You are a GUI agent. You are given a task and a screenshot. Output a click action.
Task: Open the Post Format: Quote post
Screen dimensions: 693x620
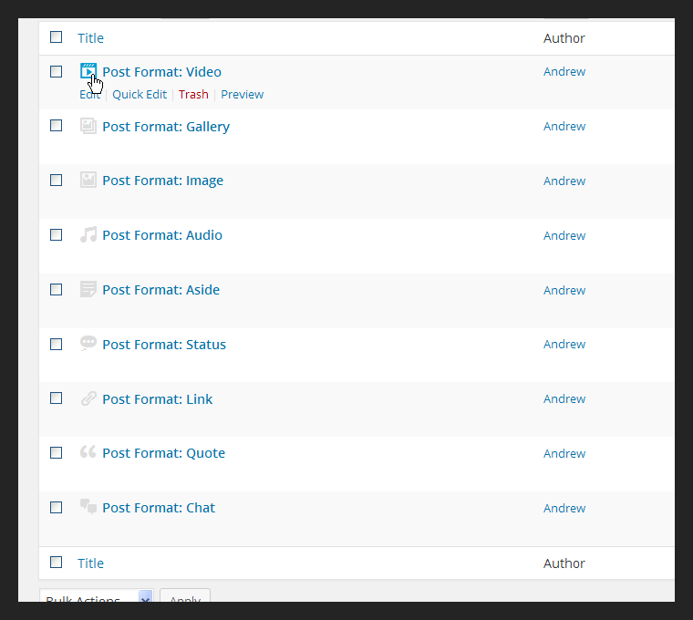tap(163, 453)
